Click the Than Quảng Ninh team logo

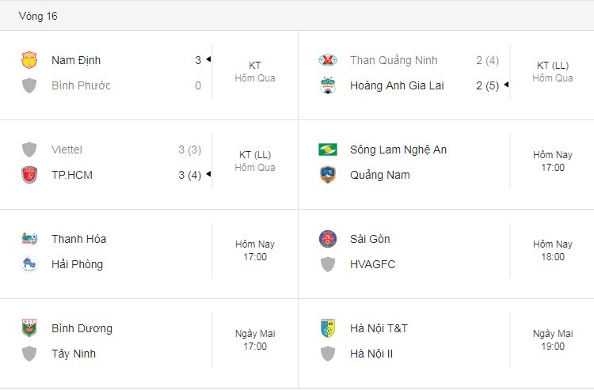pyautogui.click(x=328, y=60)
